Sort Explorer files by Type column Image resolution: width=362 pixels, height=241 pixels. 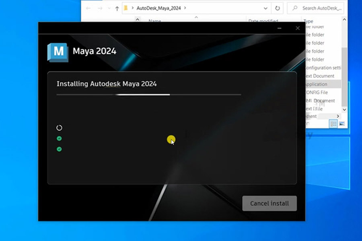pyautogui.click(x=308, y=21)
